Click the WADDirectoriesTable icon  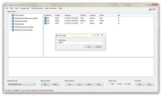pos(13,21)
